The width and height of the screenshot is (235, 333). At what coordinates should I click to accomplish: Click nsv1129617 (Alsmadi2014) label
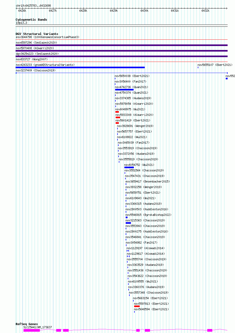coord(146,254)
